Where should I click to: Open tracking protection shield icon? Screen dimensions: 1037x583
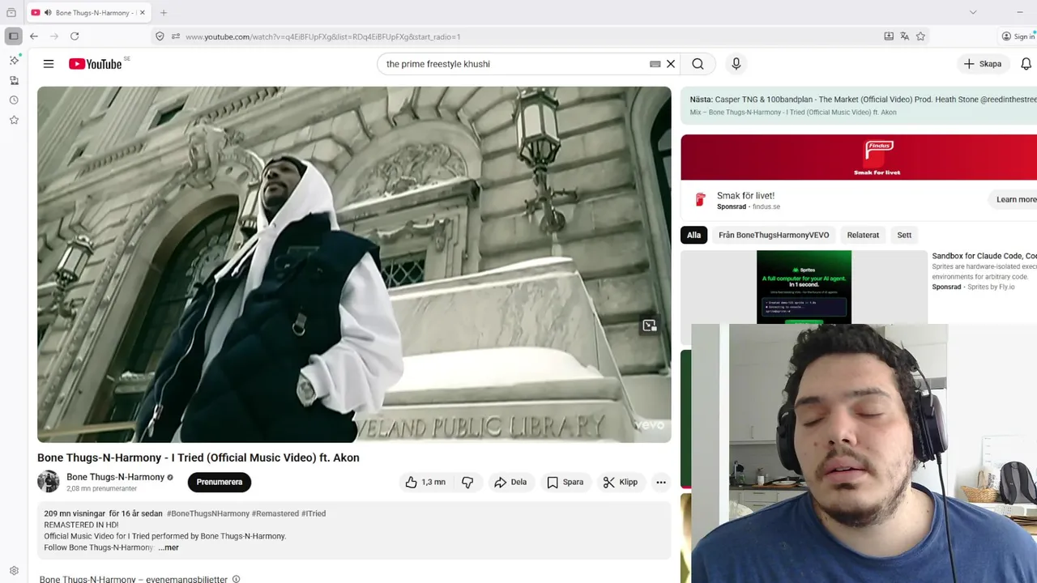pos(160,36)
